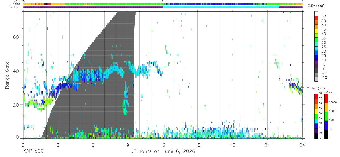This screenshot has height=157, width=340.
Task: Click the x-axis tick label '15'
Action: click(x=198, y=145)
